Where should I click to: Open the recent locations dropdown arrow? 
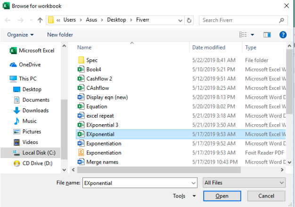(x=31, y=20)
